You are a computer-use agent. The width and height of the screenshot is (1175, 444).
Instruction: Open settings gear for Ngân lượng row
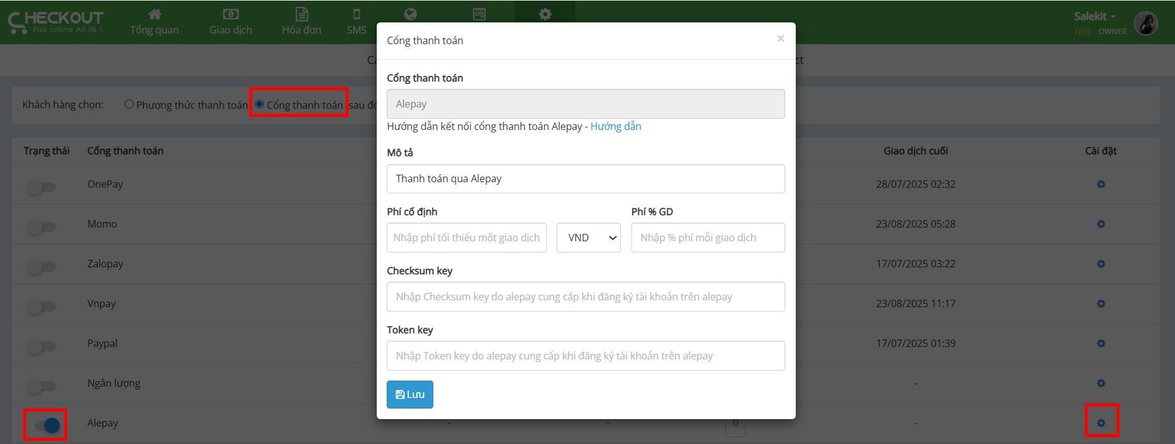tap(1101, 384)
